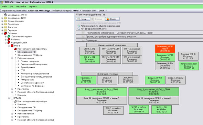203x125 pixels.
Task: Toggle Студия_1 input block
Action: tap(107, 80)
